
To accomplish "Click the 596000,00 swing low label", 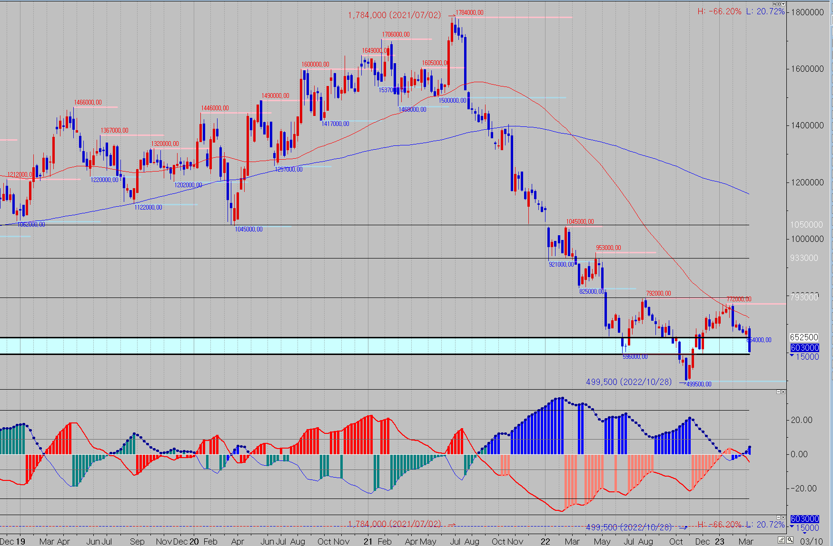I will (635, 357).
